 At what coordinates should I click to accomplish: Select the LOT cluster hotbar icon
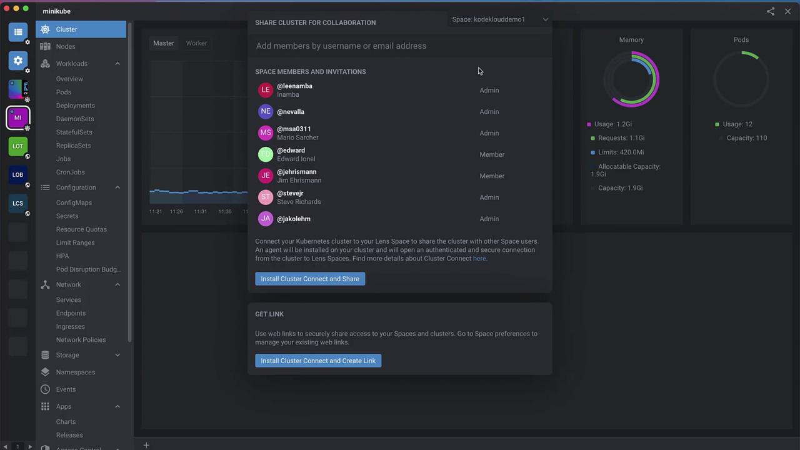[x=17, y=146]
